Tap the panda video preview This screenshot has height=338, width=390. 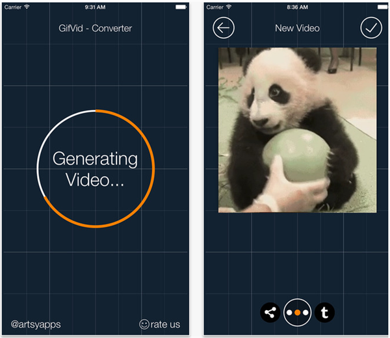297,130
